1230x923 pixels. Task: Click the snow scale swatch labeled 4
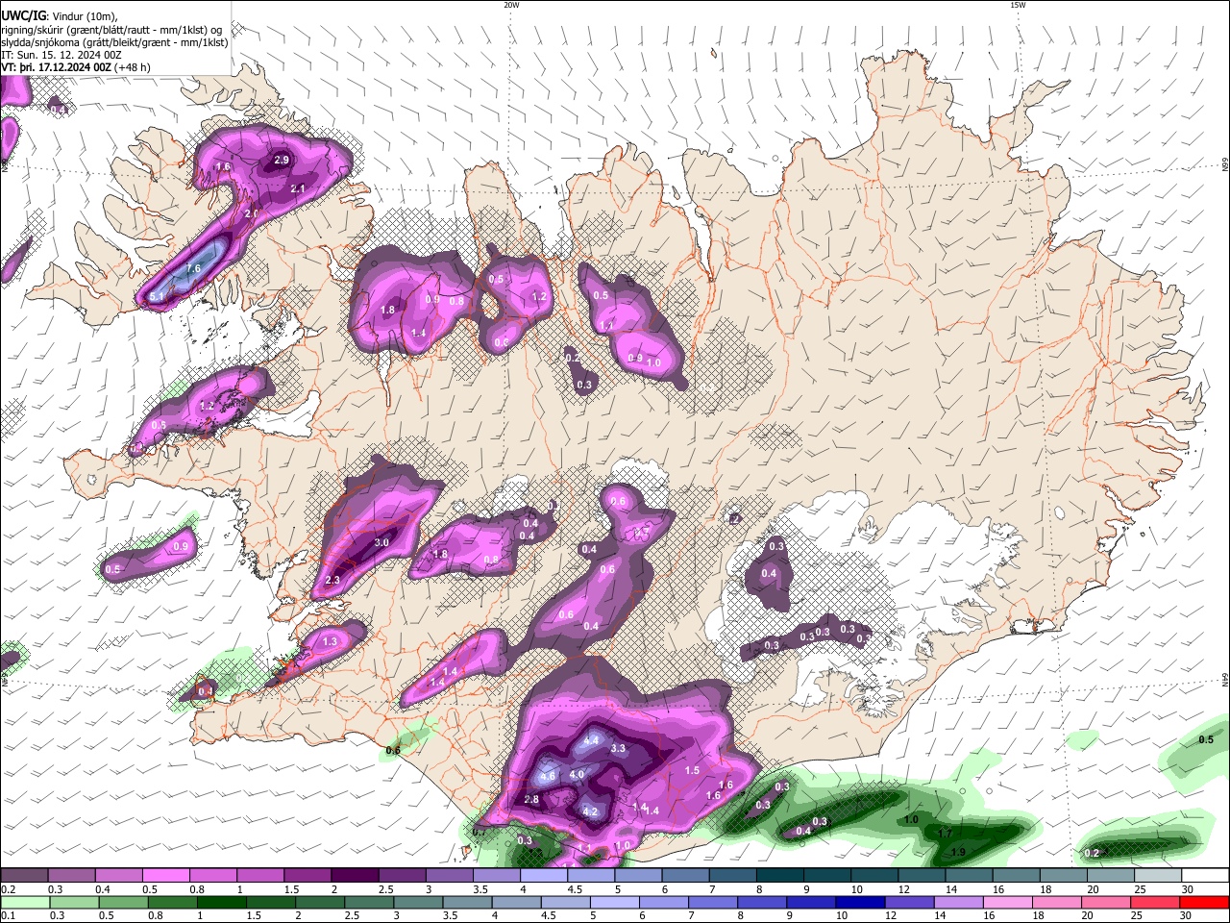pyautogui.click(x=542, y=876)
